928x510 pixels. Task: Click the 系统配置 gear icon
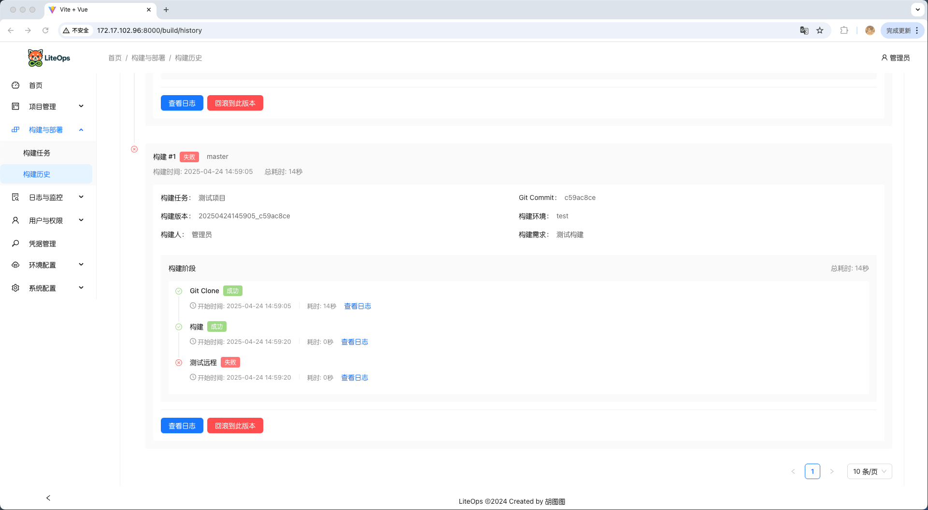[x=15, y=288]
